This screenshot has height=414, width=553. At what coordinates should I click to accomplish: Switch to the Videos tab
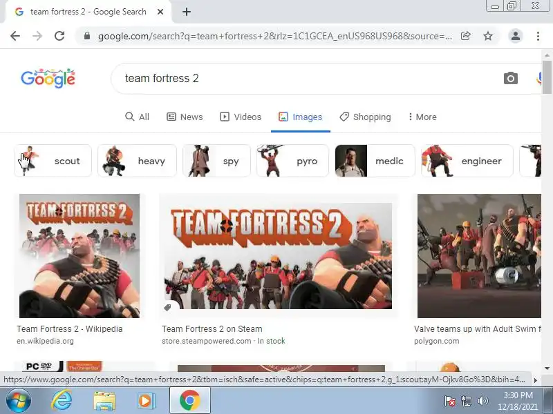pyautogui.click(x=240, y=117)
